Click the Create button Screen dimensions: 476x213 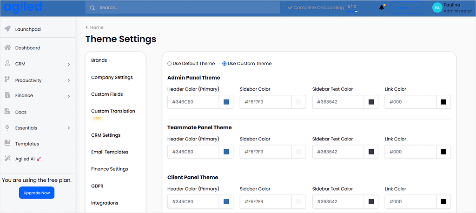pyautogui.click(x=402, y=8)
